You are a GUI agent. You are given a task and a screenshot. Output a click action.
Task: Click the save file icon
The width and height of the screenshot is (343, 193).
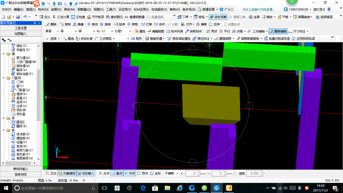point(18,17)
